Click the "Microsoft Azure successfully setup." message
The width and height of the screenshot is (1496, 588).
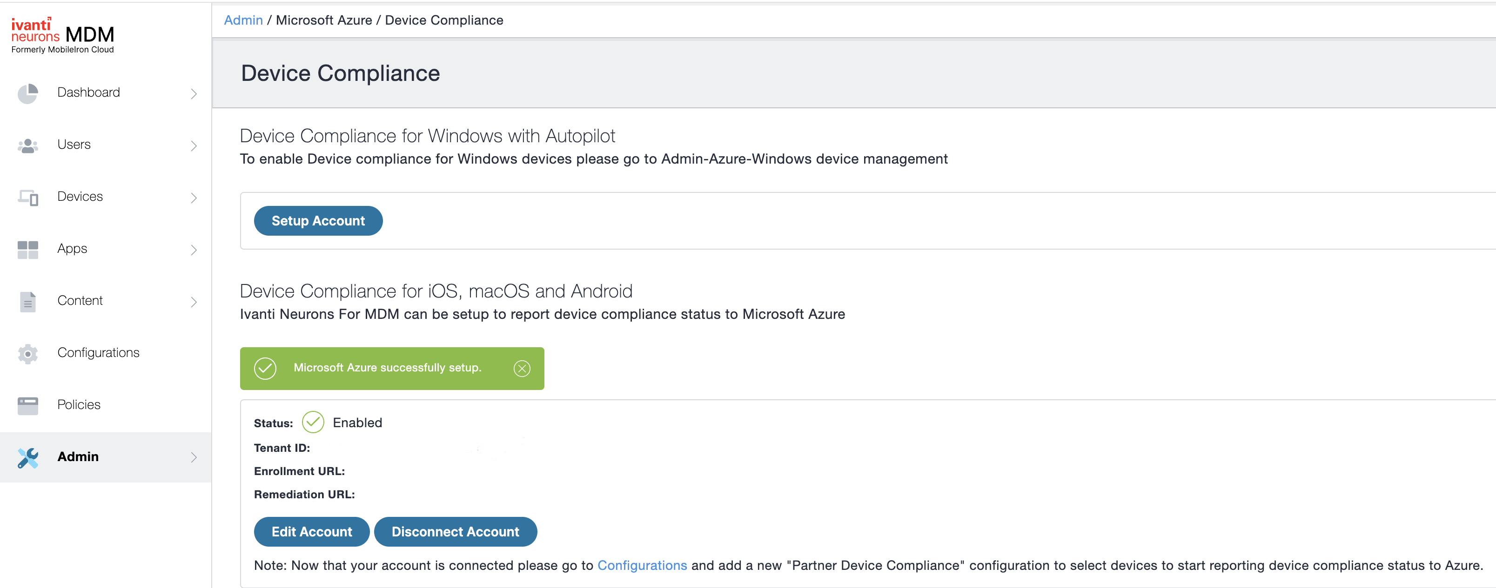[x=387, y=368]
